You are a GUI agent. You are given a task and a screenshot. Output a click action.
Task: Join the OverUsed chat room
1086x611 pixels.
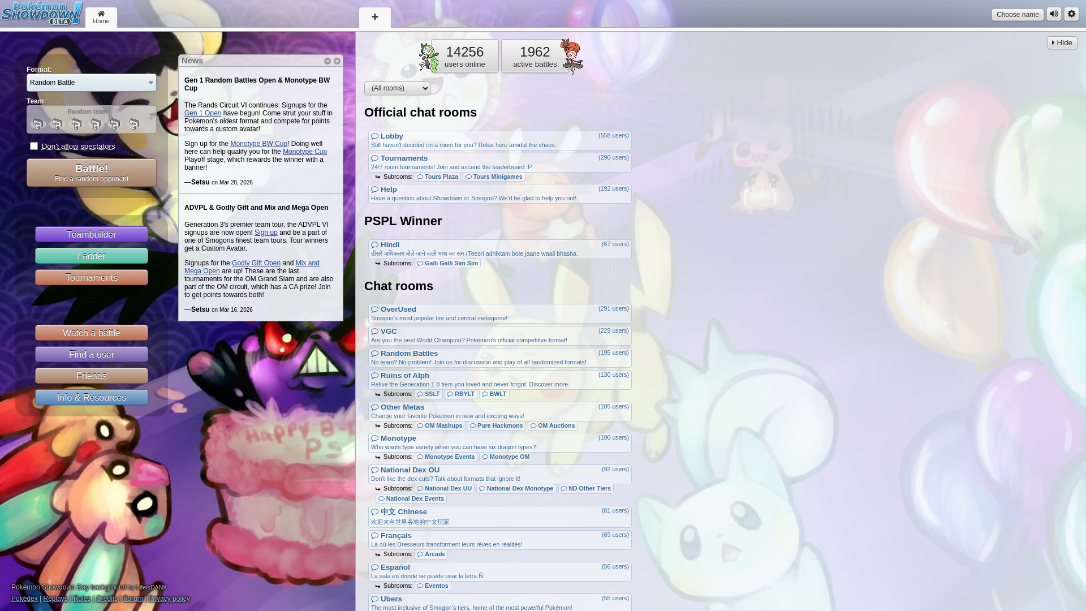pos(500,314)
